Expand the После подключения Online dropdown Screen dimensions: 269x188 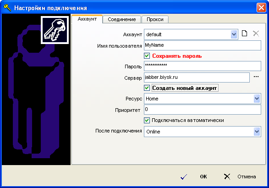(257, 132)
